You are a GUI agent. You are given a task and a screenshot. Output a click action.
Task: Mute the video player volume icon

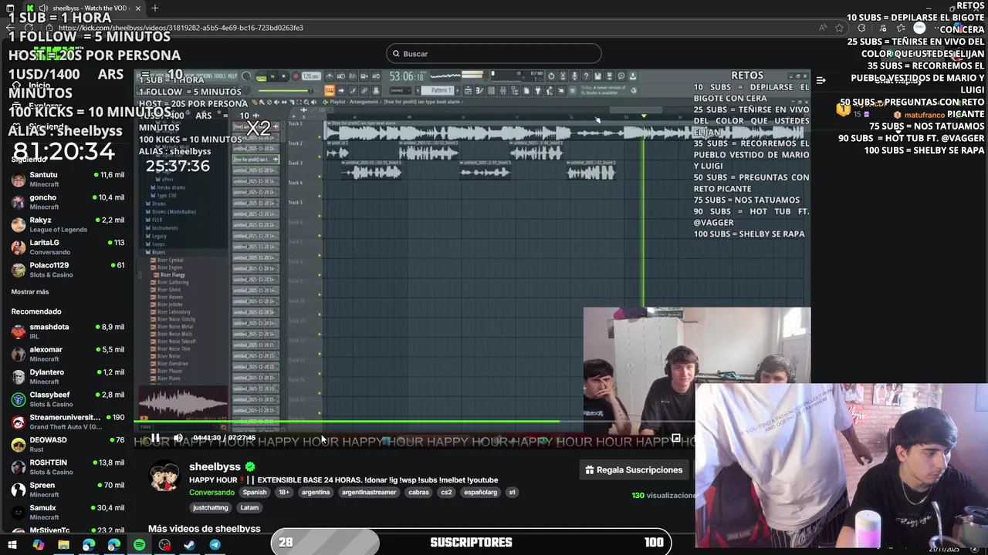[x=178, y=438]
